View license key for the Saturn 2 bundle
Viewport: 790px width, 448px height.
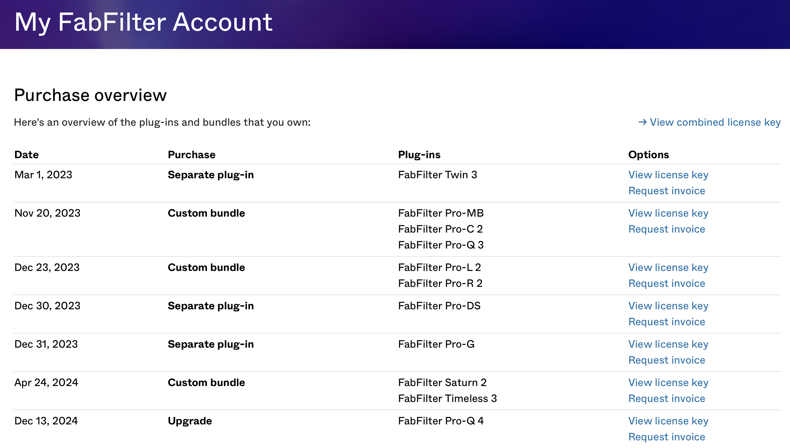pos(668,382)
